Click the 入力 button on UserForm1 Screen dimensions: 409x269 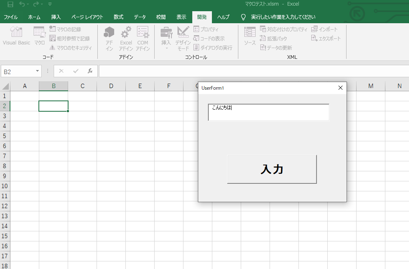click(x=272, y=169)
